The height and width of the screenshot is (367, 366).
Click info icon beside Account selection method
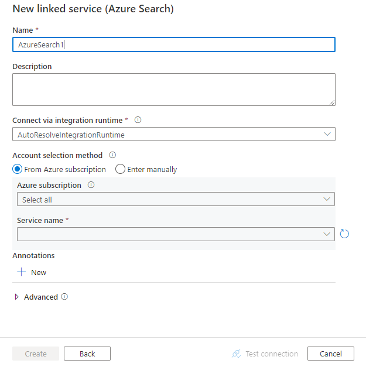112,155
